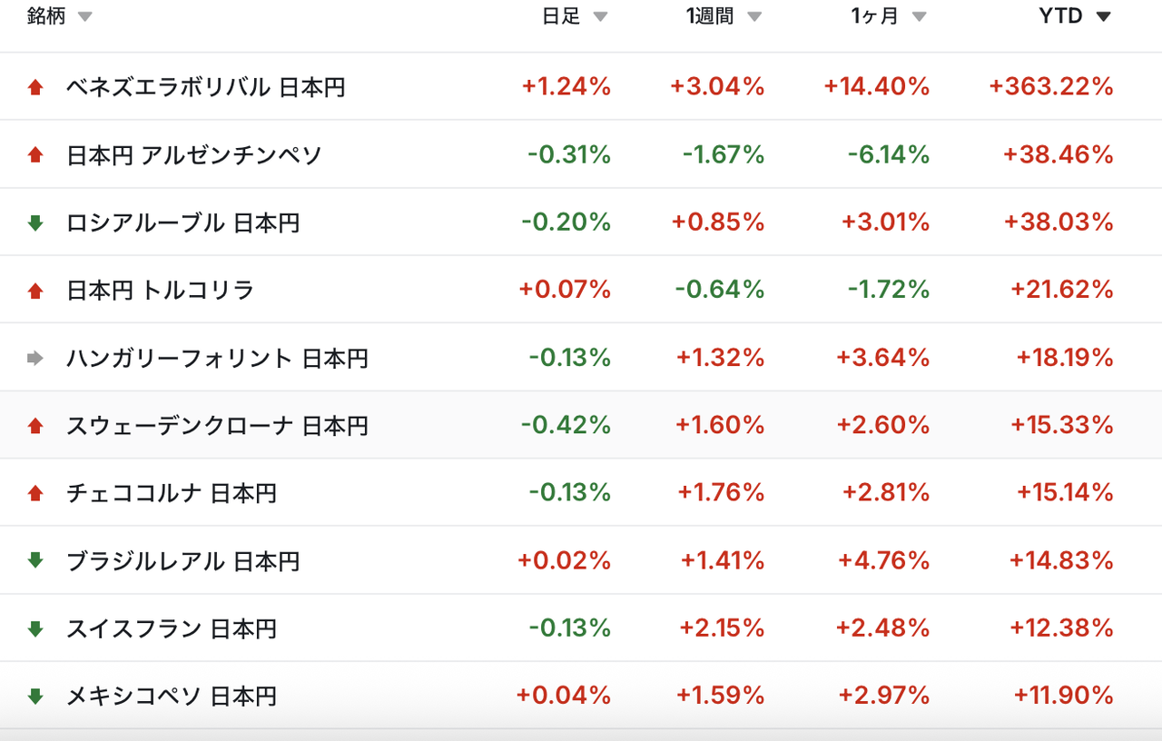Click green down arrow beside メキシコペソ 日本円

pos(35,697)
